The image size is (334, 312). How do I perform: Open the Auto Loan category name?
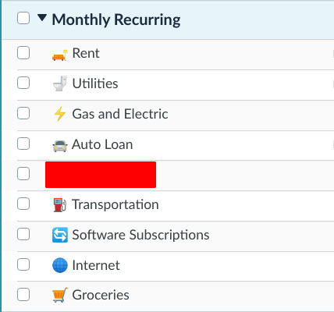click(x=102, y=144)
